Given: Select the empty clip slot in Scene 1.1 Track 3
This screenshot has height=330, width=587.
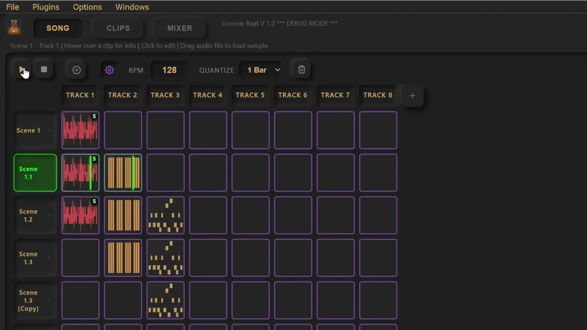Looking at the screenshot, I should tap(166, 173).
